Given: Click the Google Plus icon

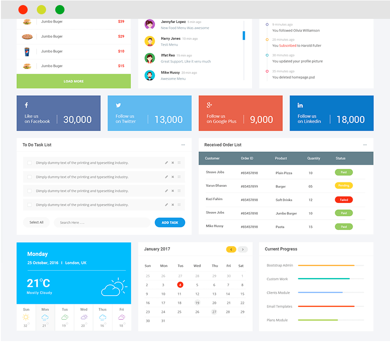Looking at the screenshot, I should pos(210,105).
